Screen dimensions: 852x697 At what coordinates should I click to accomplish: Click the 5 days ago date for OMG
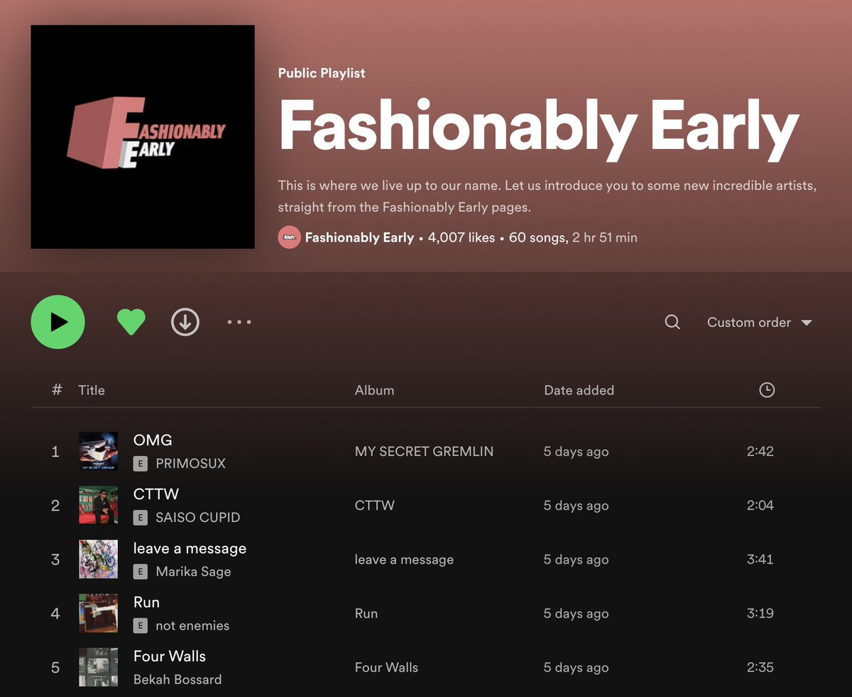tap(576, 452)
